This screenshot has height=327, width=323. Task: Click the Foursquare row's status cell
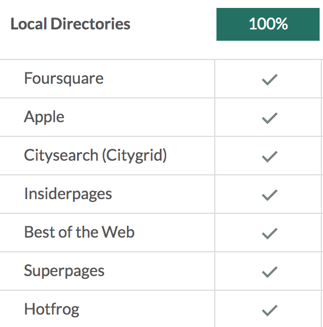click(268, 79)
